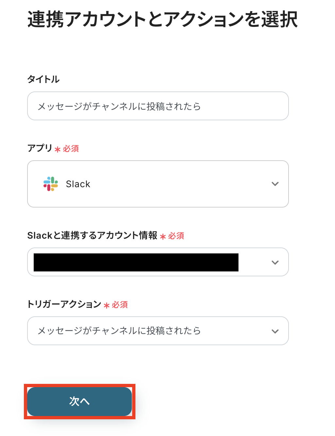Click the タイトル field label
Screen dimensions: 335x436
pos(43,79)
